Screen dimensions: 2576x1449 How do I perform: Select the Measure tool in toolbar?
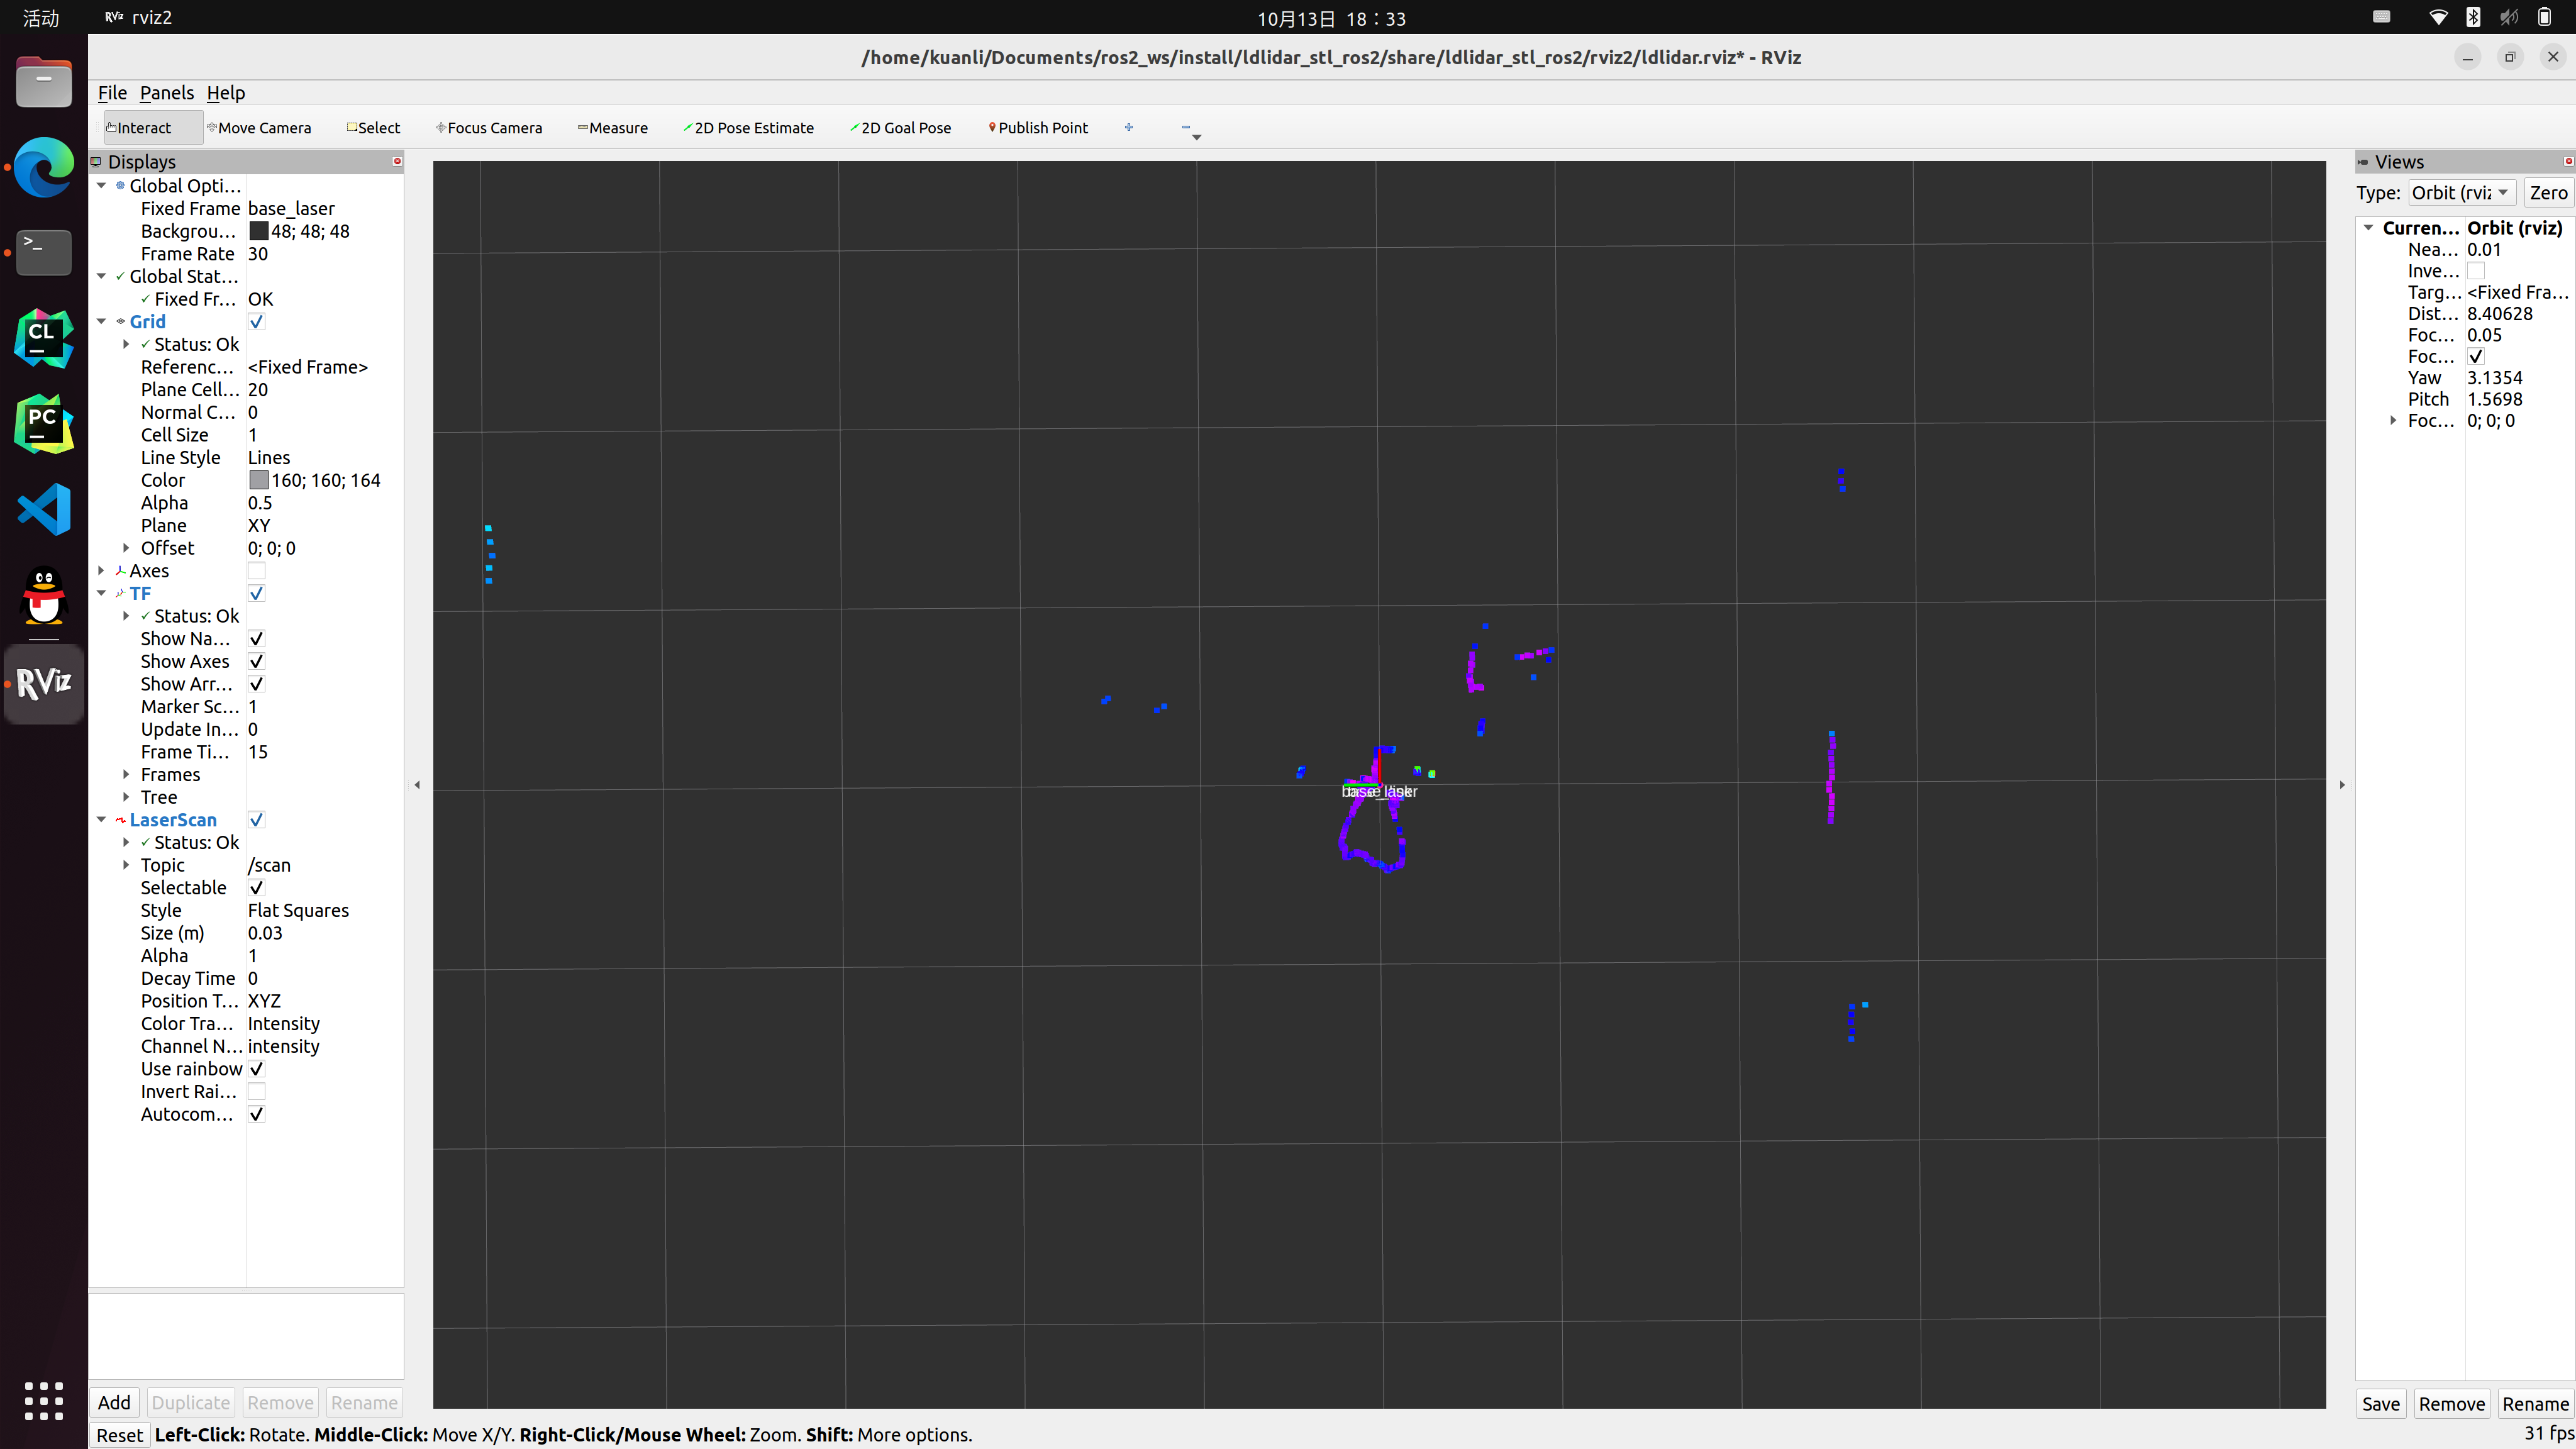(x=613, y=128)
